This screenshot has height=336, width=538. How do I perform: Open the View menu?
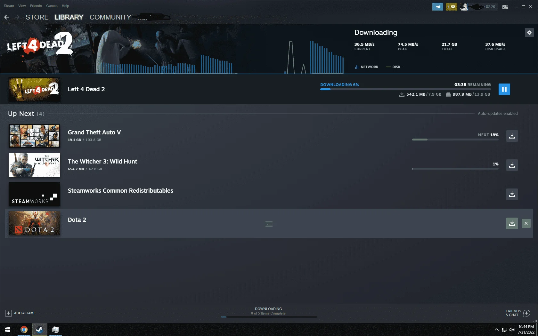(22, 6)
